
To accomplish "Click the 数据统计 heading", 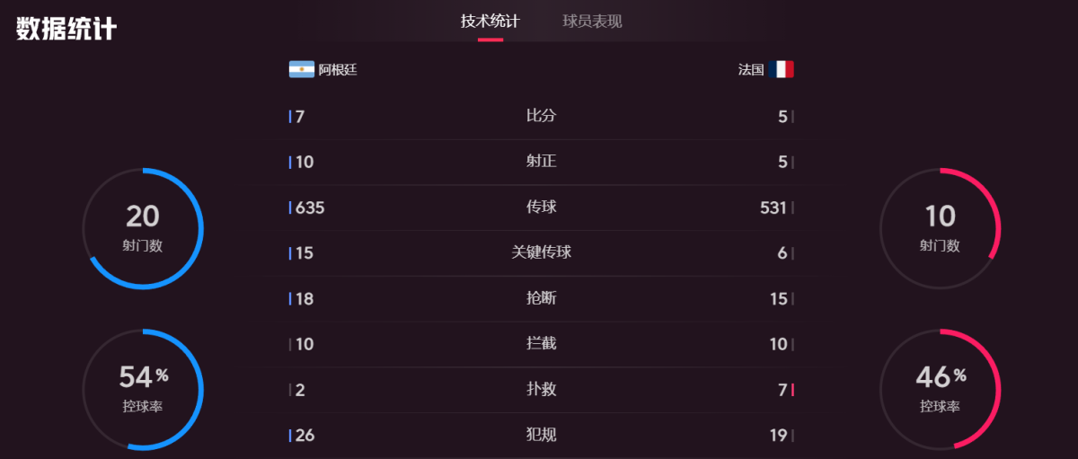I will coord(66,29).
